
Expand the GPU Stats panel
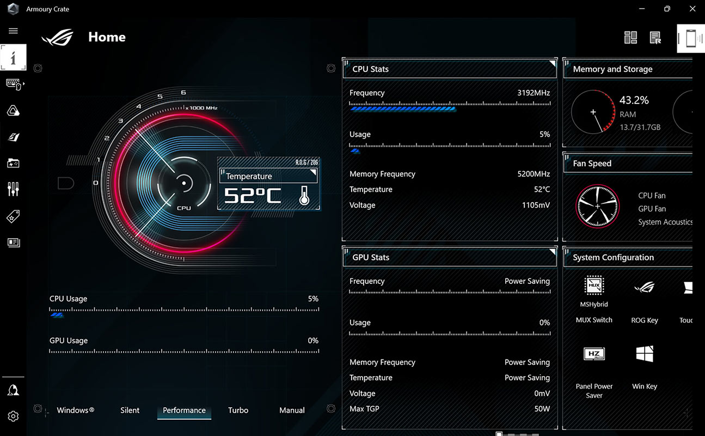pyautogui.click(x=551, y=251)
